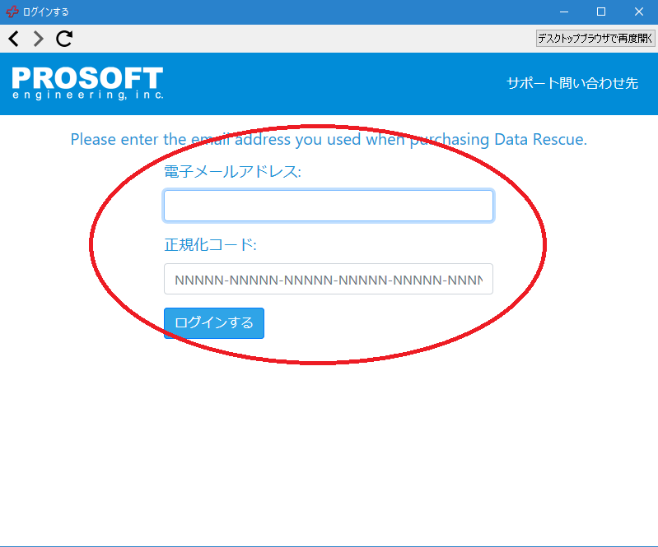Click the 正規化コード label
This screenshot has height=547, width=658.
point(210,245)
